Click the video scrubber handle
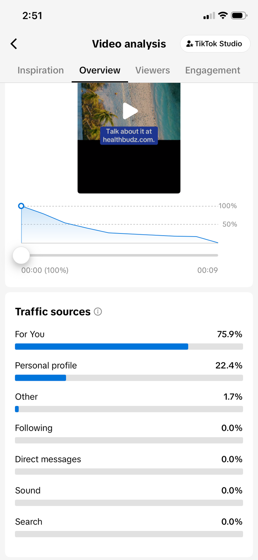Image resolution: width=258 pixels, height=560 pixels. [x=21, y=255]
